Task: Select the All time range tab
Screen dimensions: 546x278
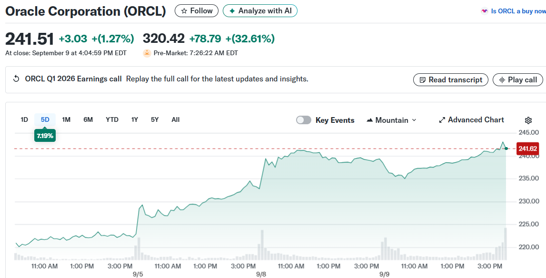Action: 176,119
